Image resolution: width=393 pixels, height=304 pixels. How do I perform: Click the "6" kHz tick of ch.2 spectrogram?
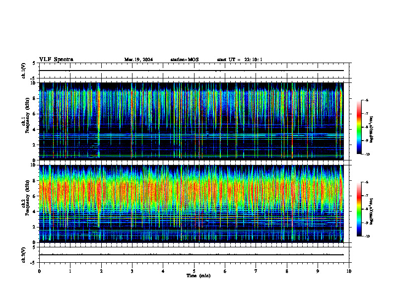point(35,196)
